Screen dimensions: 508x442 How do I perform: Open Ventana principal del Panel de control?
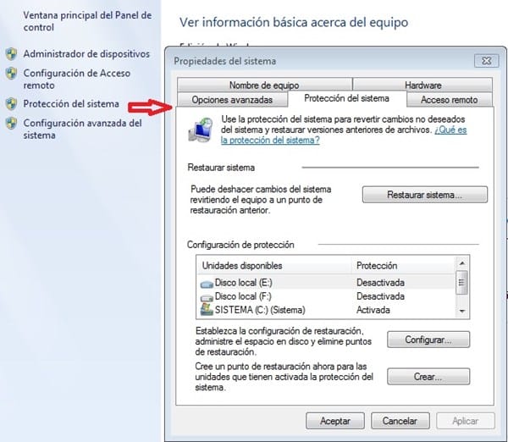coord(87,21)
